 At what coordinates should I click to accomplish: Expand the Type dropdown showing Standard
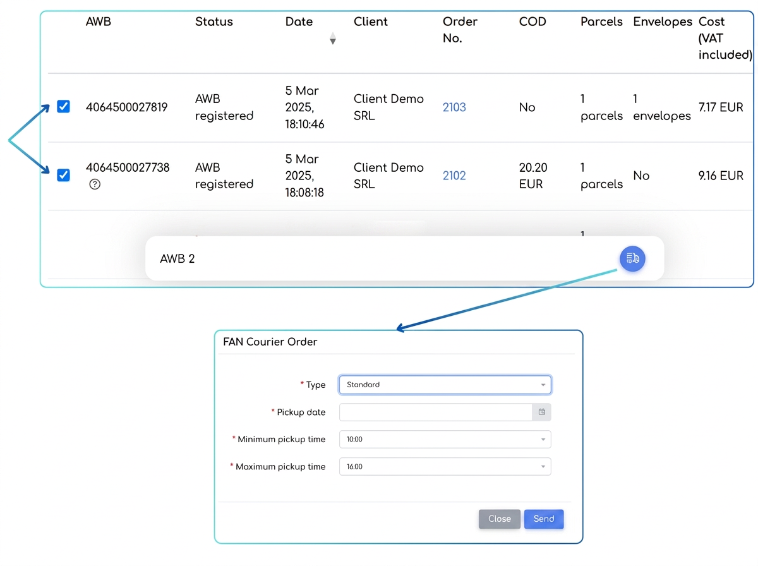point(445,385)
